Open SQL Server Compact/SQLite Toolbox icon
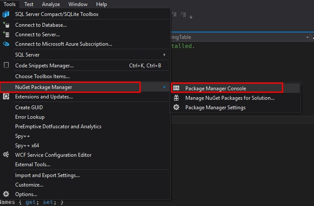The width and height of the screenshot is (314, 206). tap(6, 14)
